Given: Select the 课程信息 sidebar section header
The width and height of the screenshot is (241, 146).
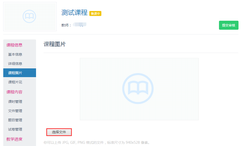Looking at the screenshot, I should coord(14,45).
